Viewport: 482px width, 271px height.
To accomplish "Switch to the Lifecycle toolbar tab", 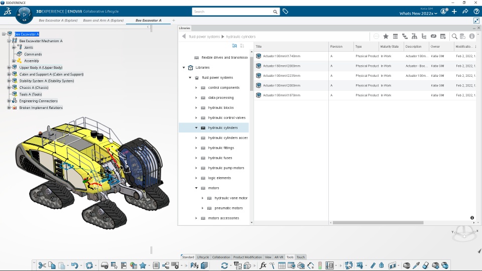I will tap(203, 257).
